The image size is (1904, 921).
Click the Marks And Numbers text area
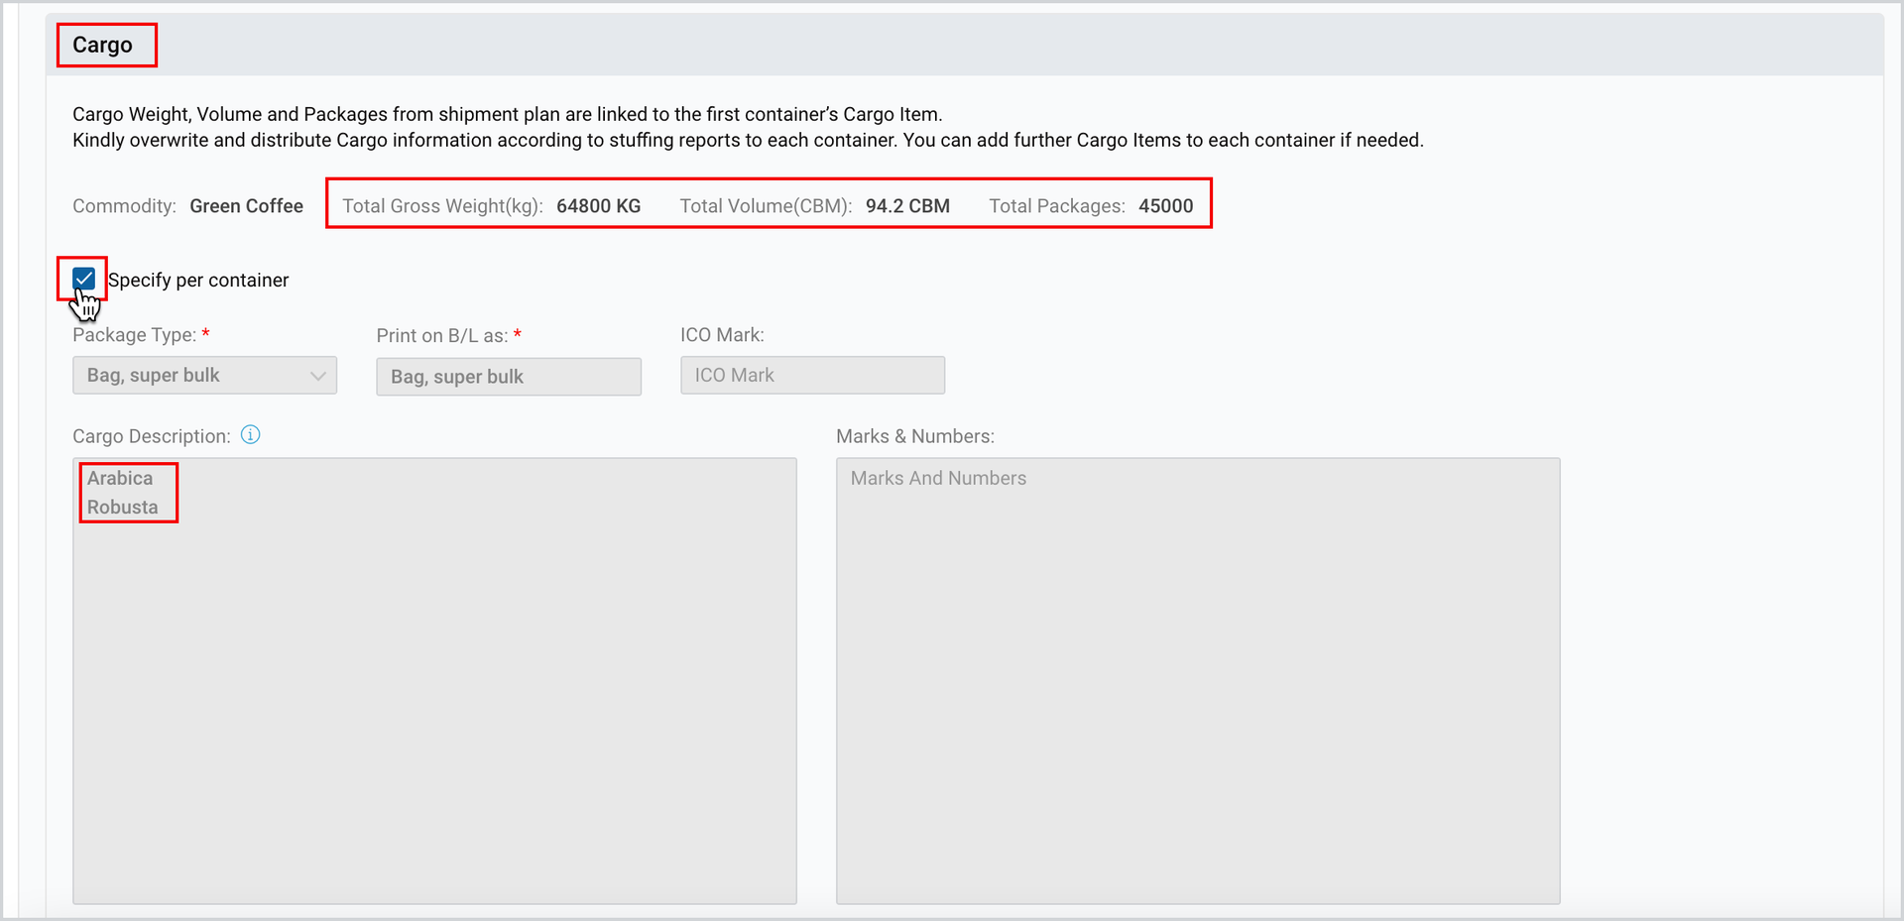(1198, 681)
